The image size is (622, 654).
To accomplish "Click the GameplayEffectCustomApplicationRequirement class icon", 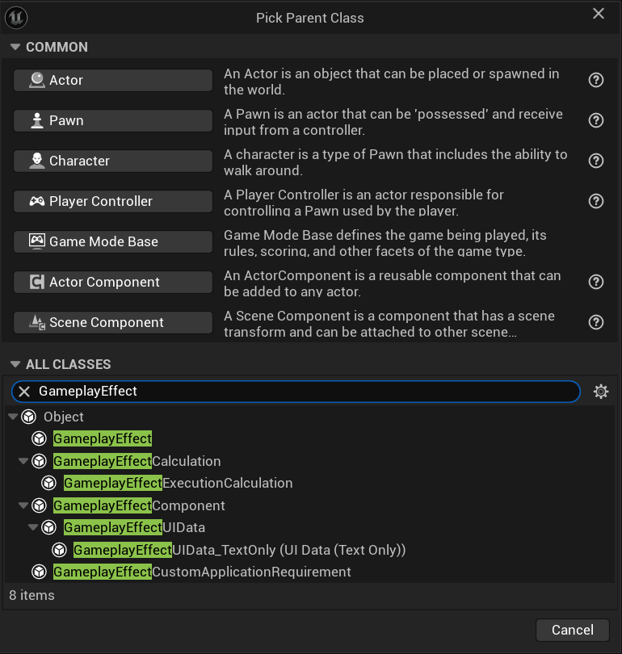I will click(x=40, y=572).
